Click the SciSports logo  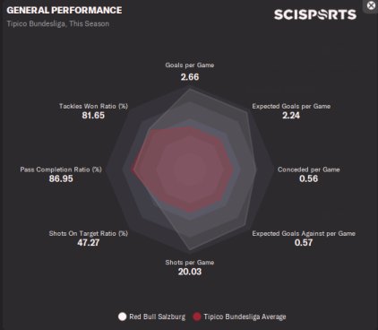(x=315, y=14)
